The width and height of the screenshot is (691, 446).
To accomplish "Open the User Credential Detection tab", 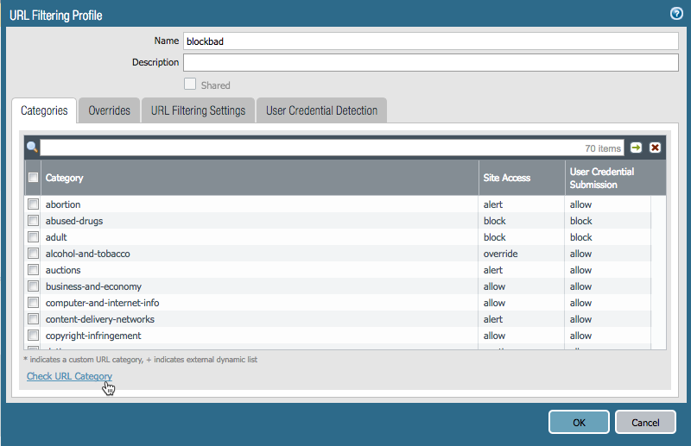I will coord(321,110).
